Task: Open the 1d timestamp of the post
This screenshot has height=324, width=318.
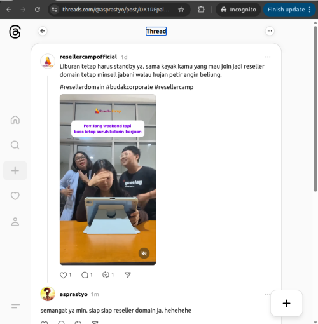Action: pos(124,57)
